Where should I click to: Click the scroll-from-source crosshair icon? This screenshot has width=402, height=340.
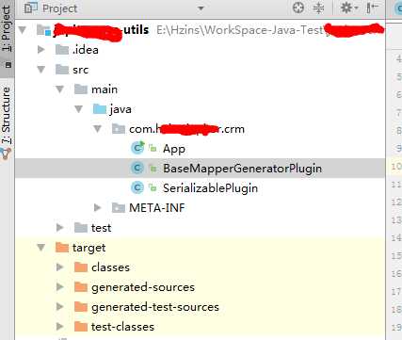point(298,8)
